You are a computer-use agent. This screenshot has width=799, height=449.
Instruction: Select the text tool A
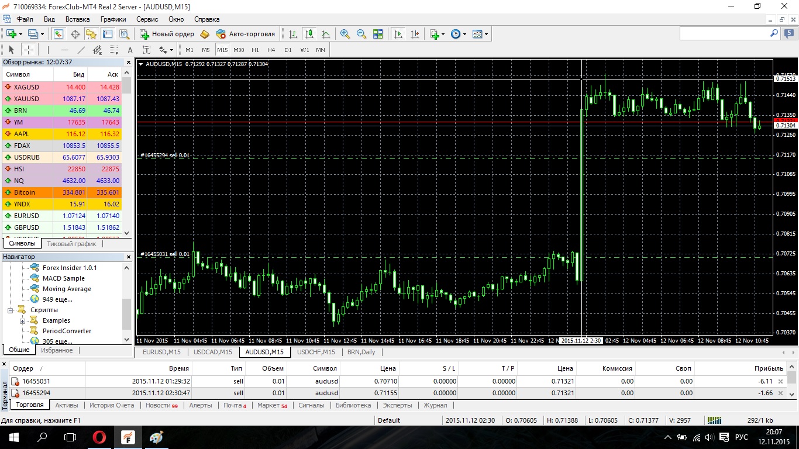130,50
